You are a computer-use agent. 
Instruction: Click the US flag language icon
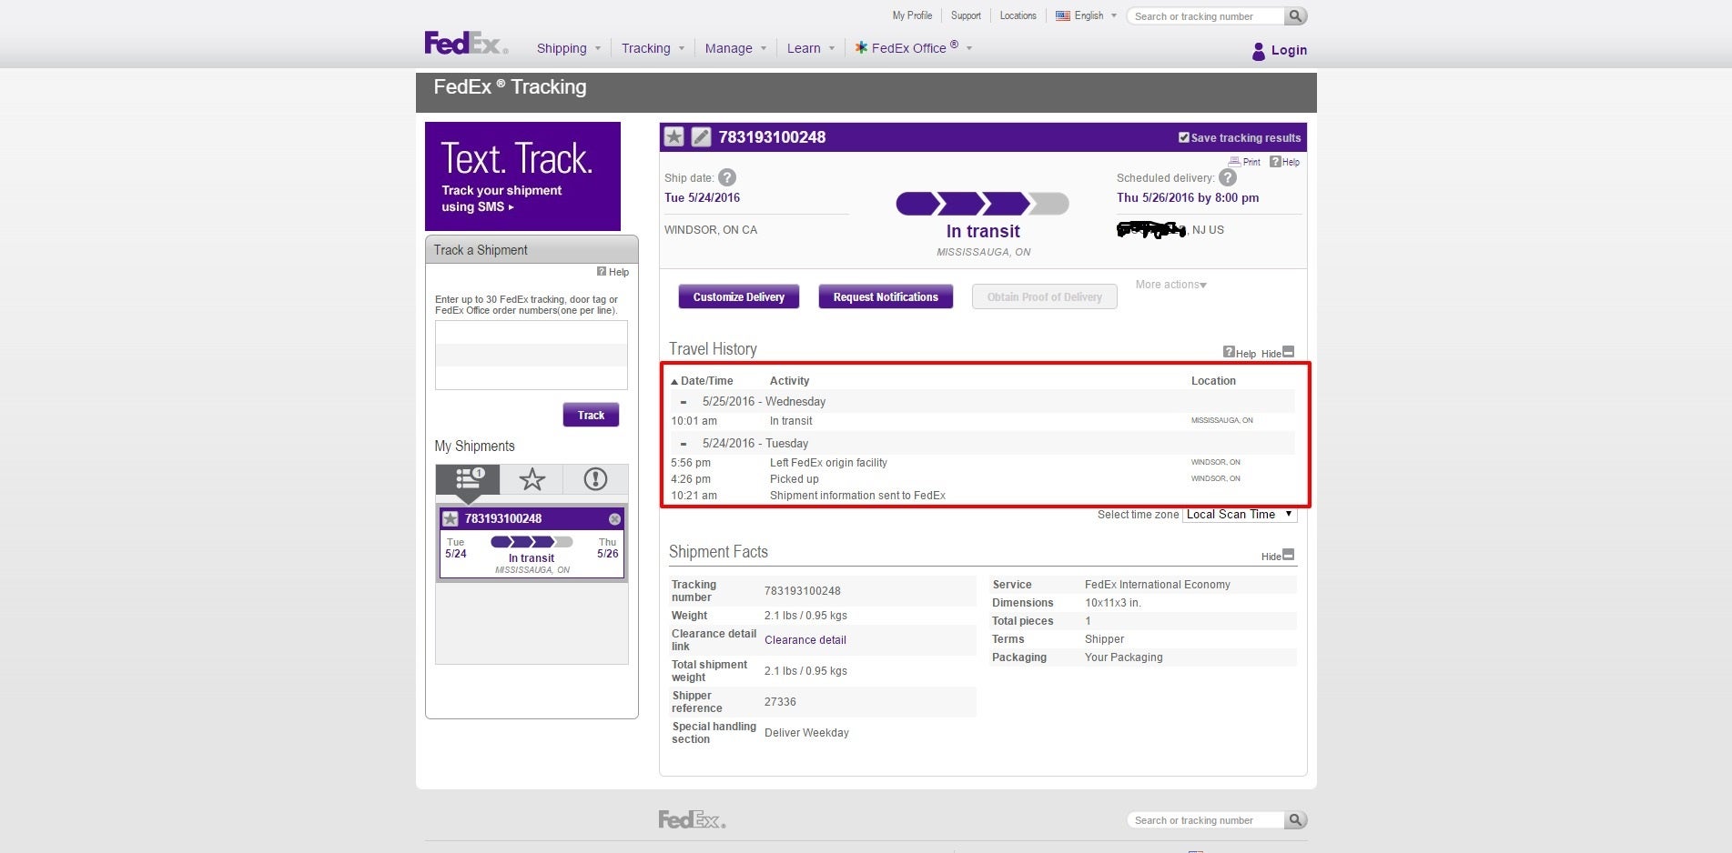(1063, 15)
